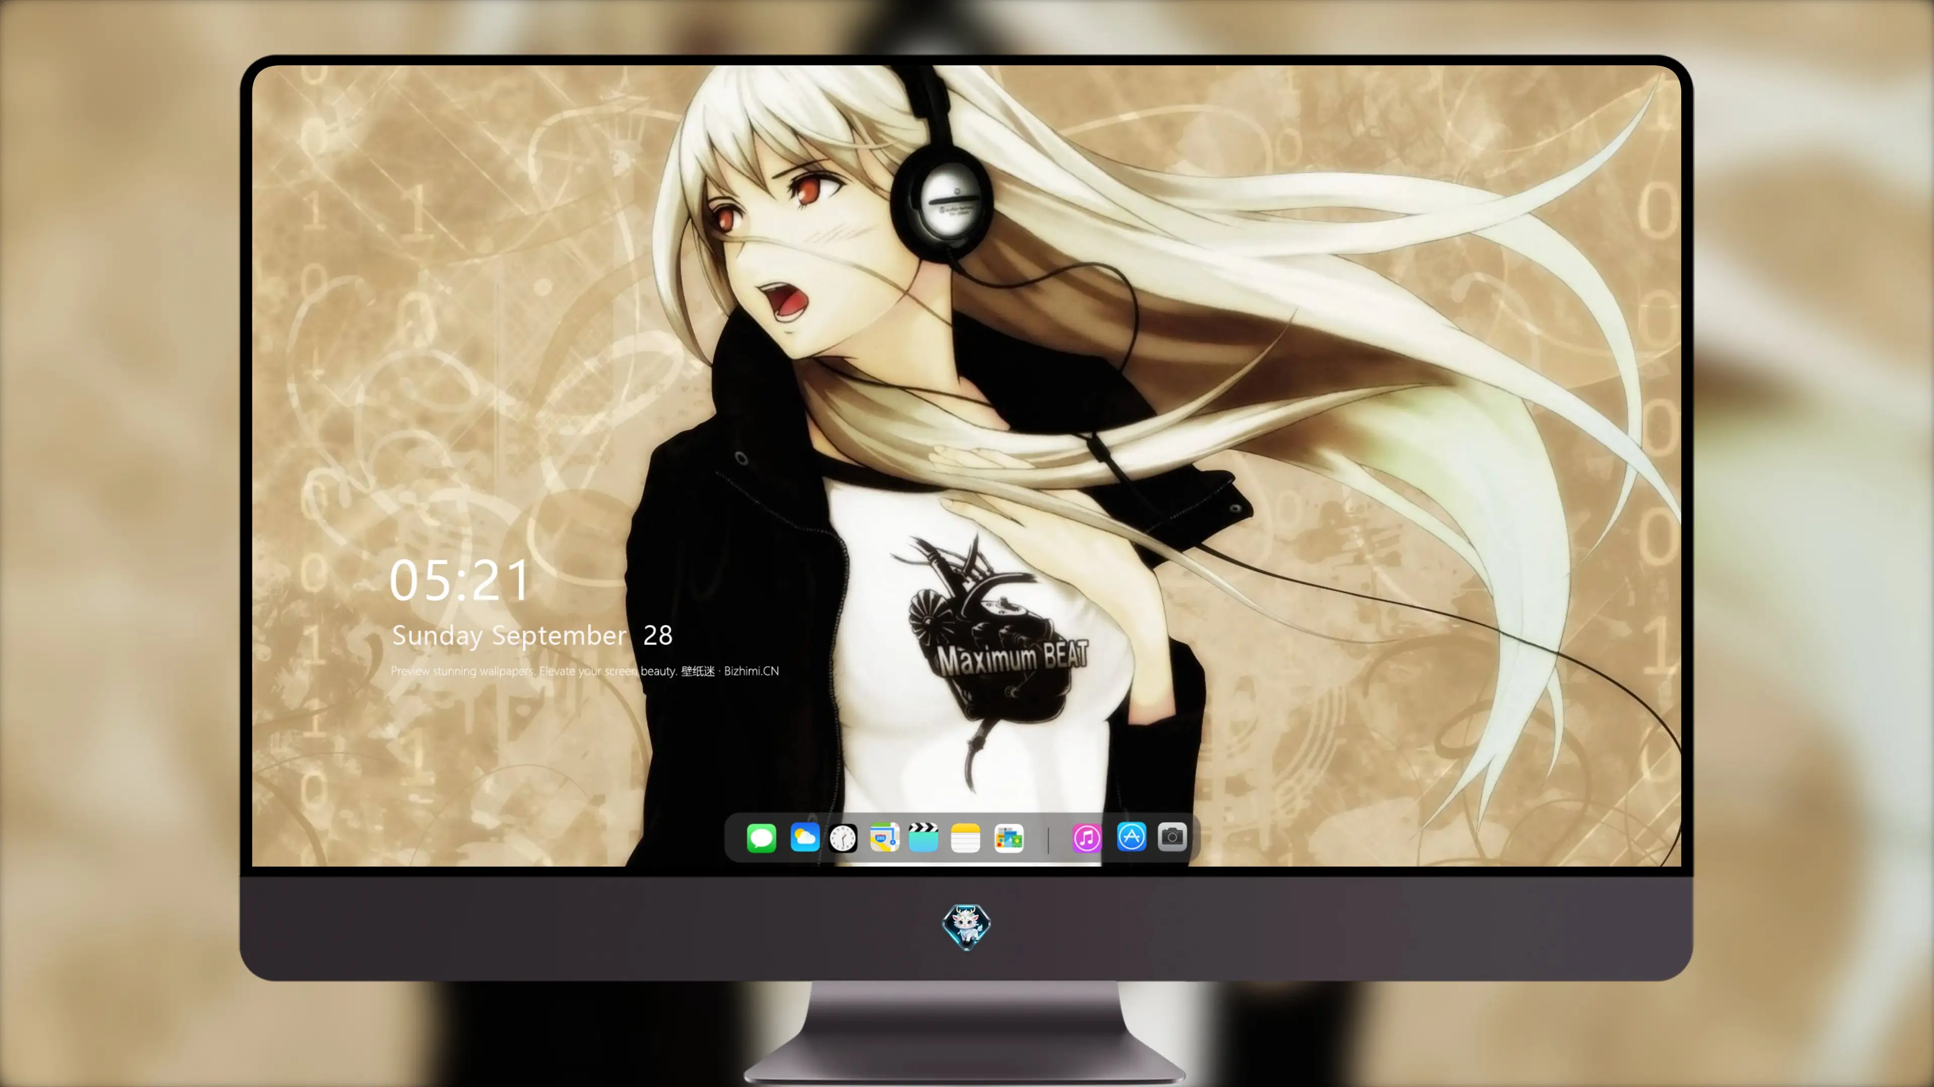Launch the Weather app from the dock

tap(804, 837)
